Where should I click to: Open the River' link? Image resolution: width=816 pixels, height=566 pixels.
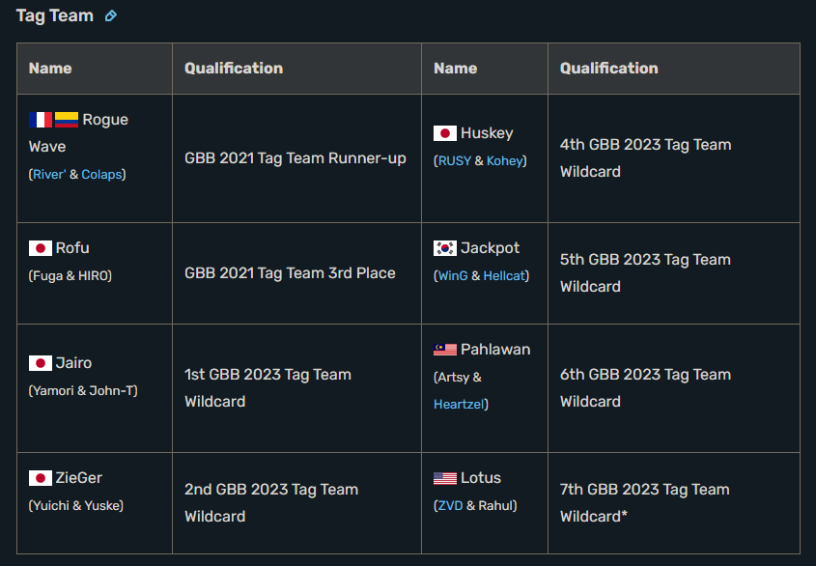pos(49,175)
